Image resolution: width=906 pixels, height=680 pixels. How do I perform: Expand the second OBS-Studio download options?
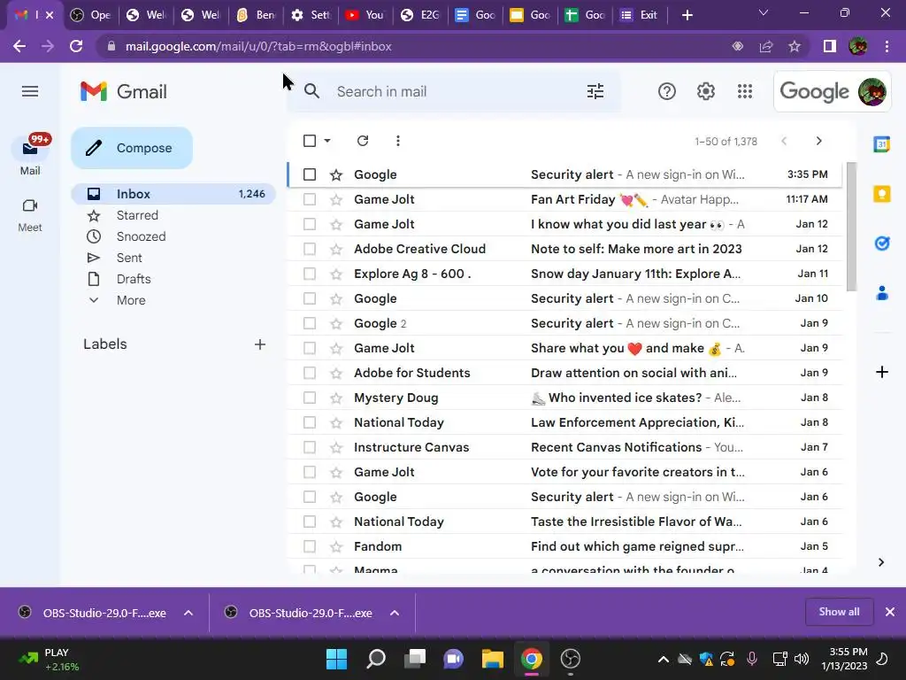395,613
